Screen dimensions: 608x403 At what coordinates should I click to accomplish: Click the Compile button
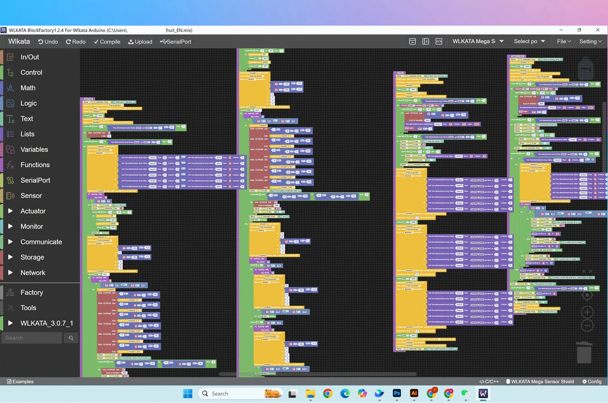click(107, 41)
